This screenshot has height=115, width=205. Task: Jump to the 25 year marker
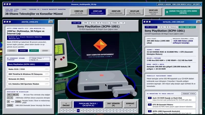point(132,111)
